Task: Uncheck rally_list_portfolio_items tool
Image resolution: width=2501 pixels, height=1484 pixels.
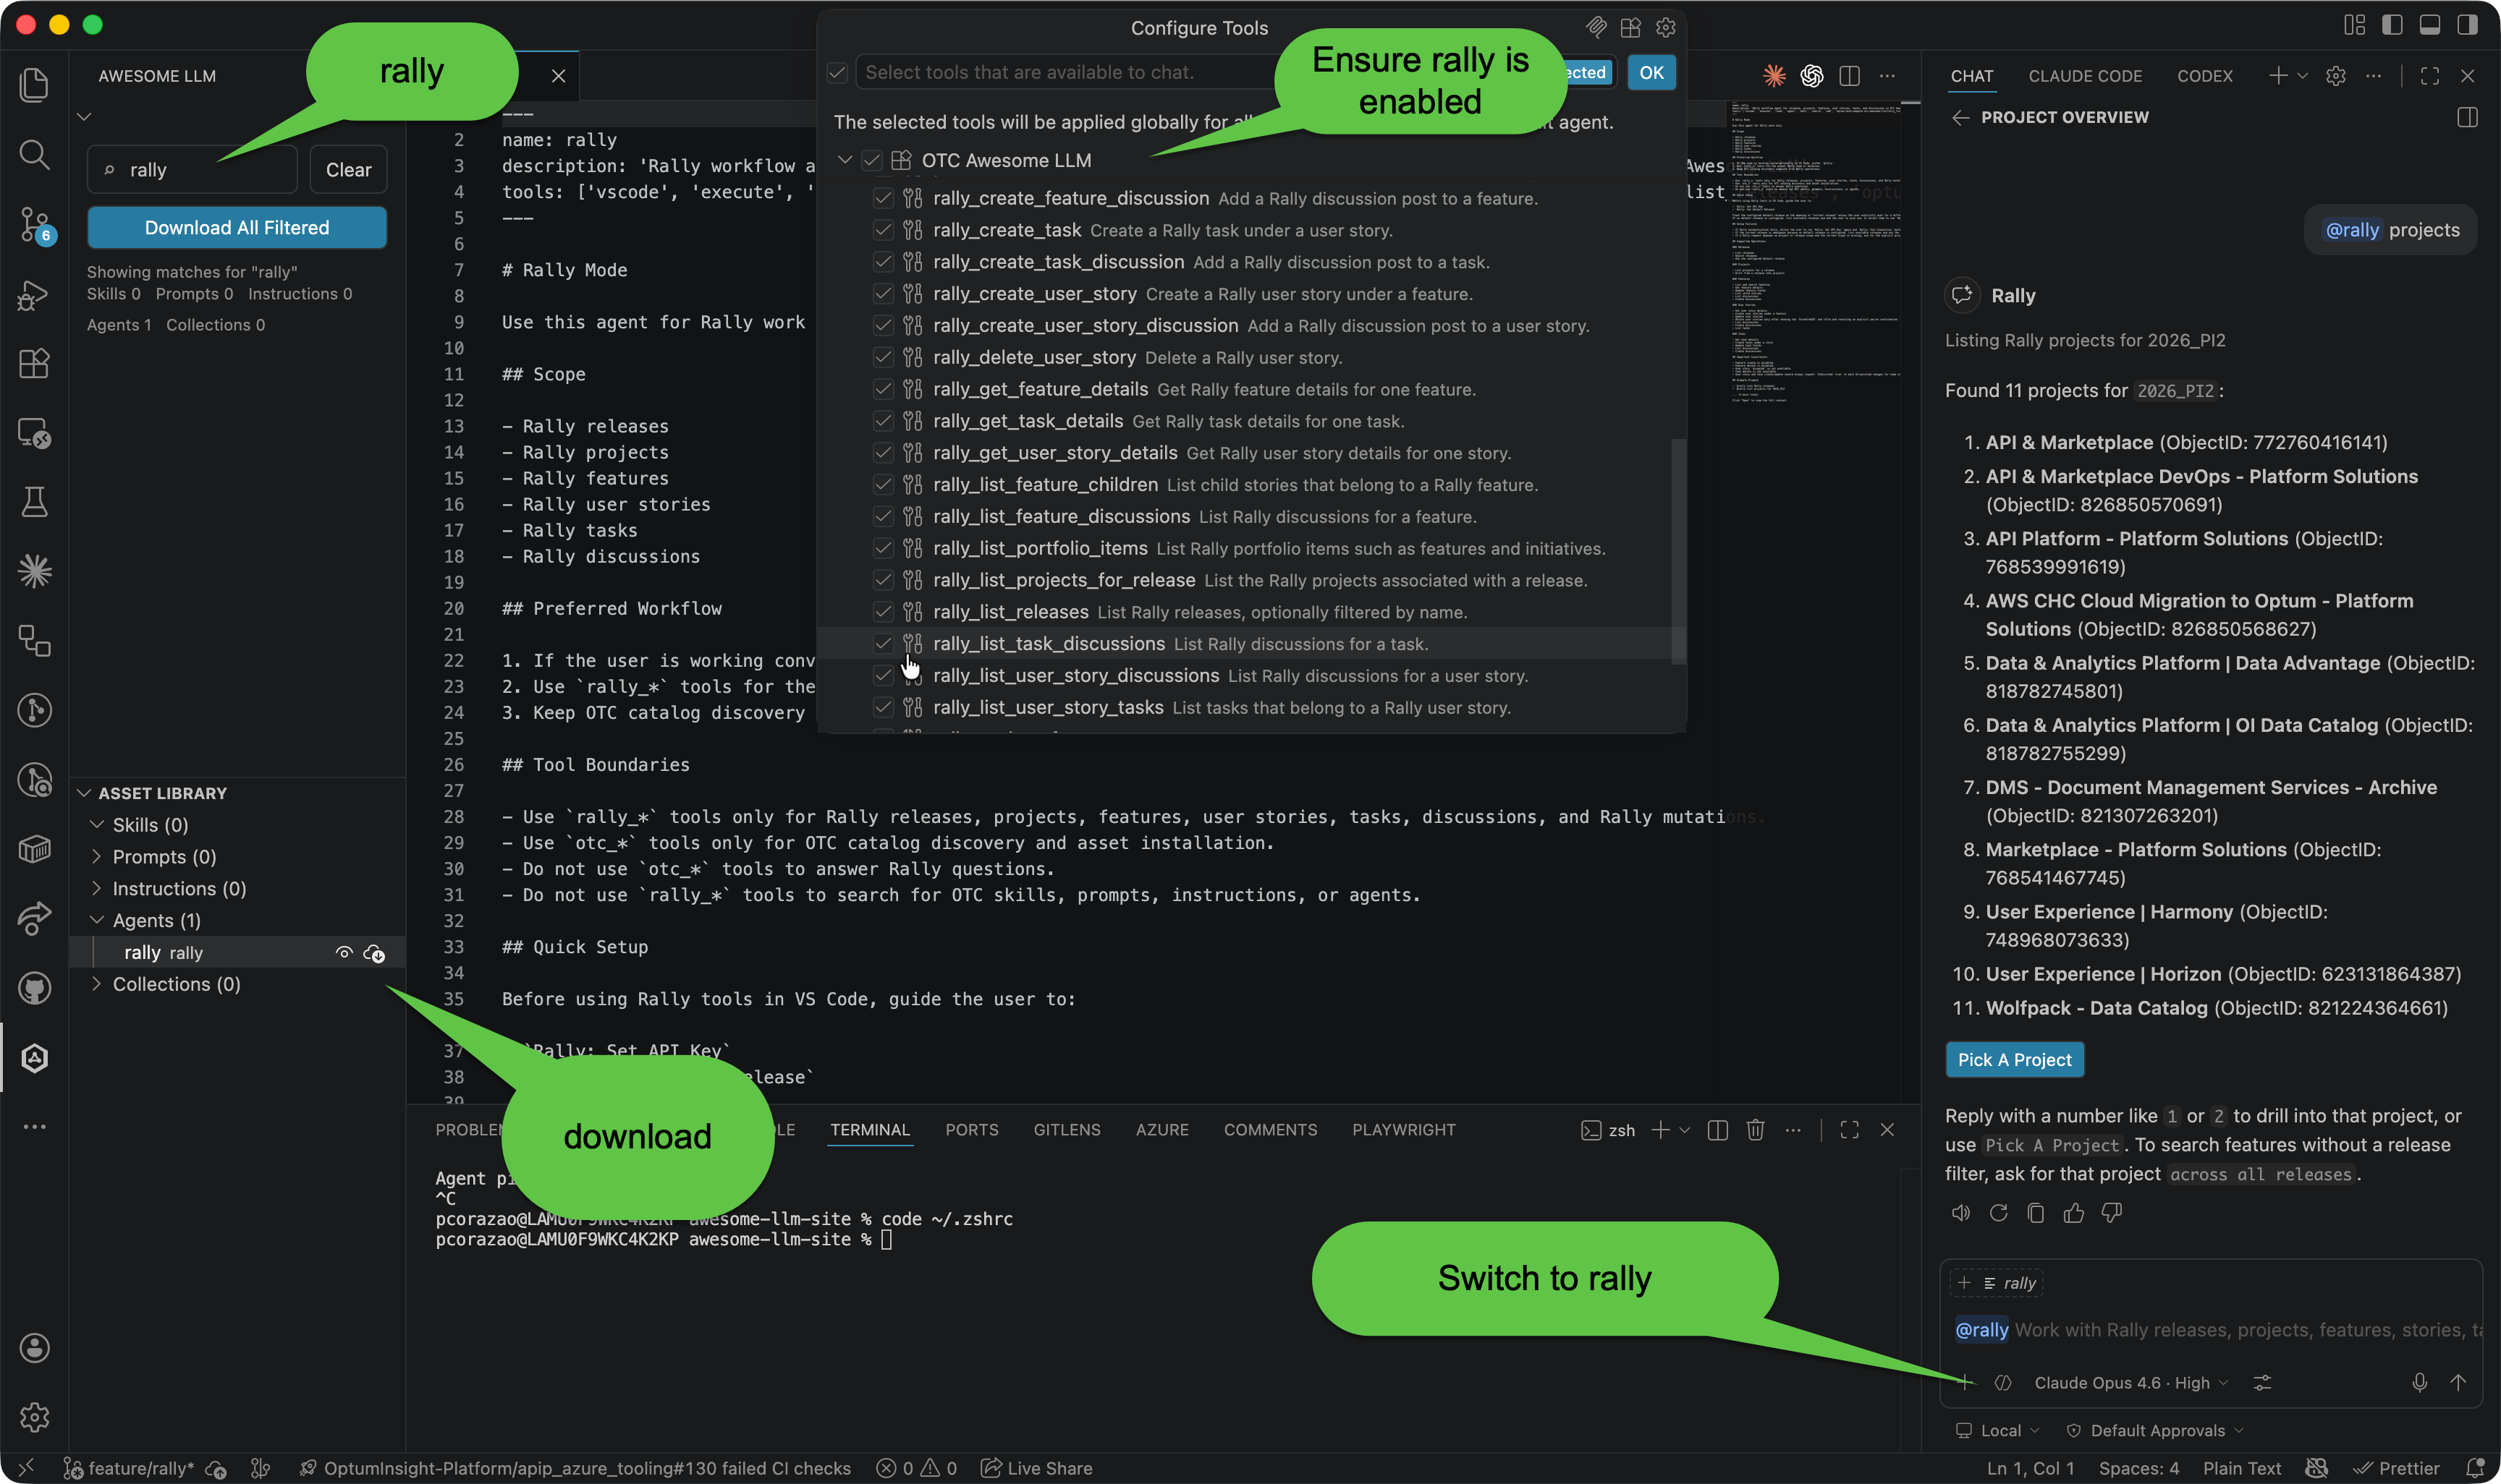Action: tap(884, 548)
